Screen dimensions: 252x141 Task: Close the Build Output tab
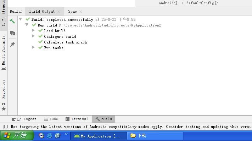pyautogui.click(x=59, y=12)
